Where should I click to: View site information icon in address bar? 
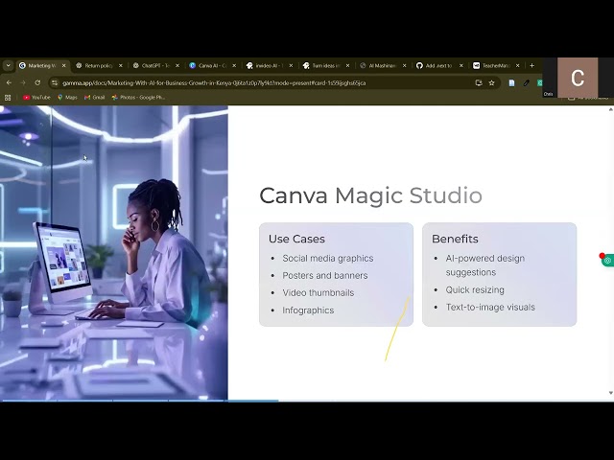55,83
